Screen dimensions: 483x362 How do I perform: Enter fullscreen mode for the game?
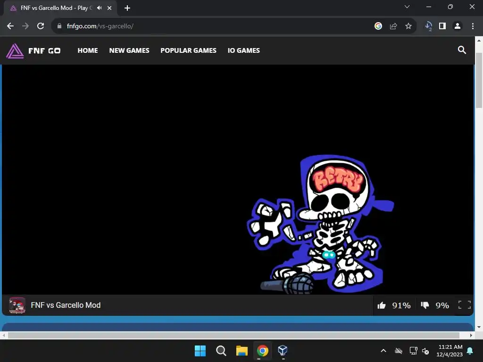point(464,305)
